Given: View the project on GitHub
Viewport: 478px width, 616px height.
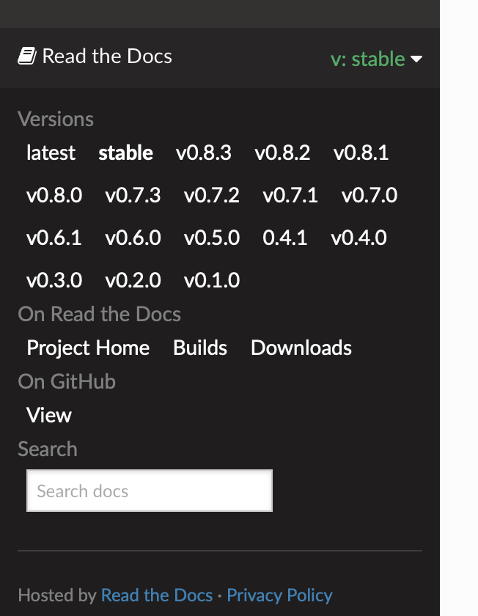Looking at the screenshot, I should 48,415.
